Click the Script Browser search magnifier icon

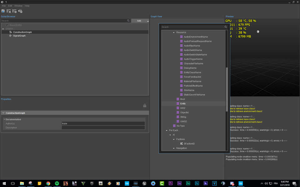[128, 21]
